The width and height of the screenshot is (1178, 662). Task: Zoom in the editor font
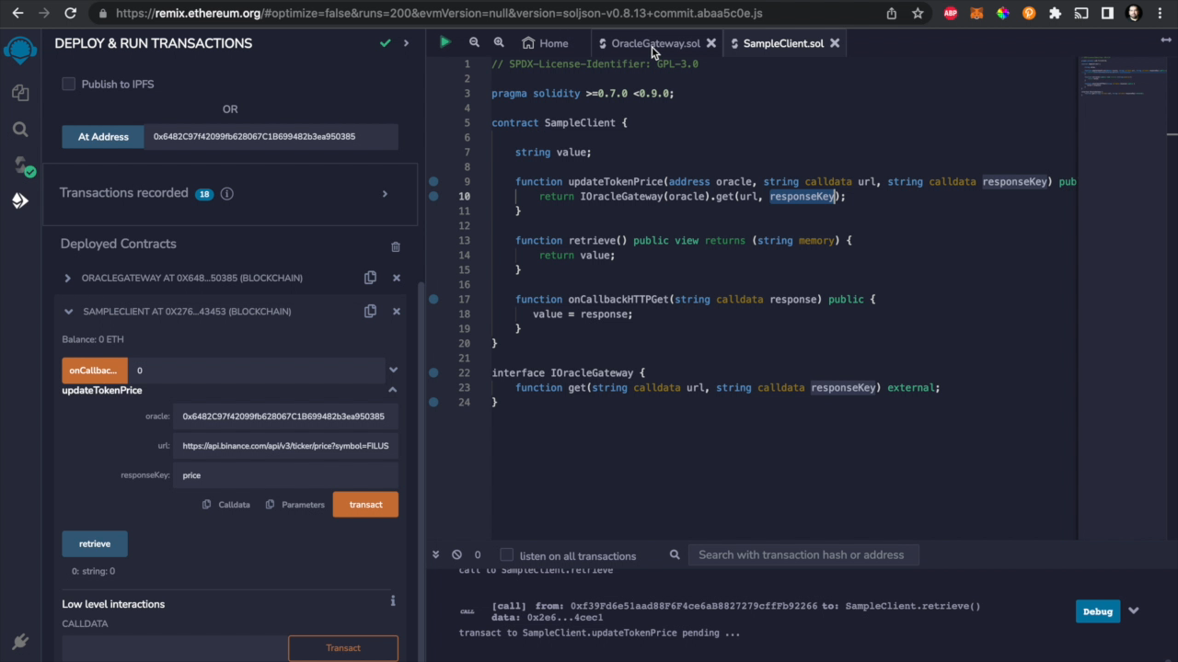(499, 42)
